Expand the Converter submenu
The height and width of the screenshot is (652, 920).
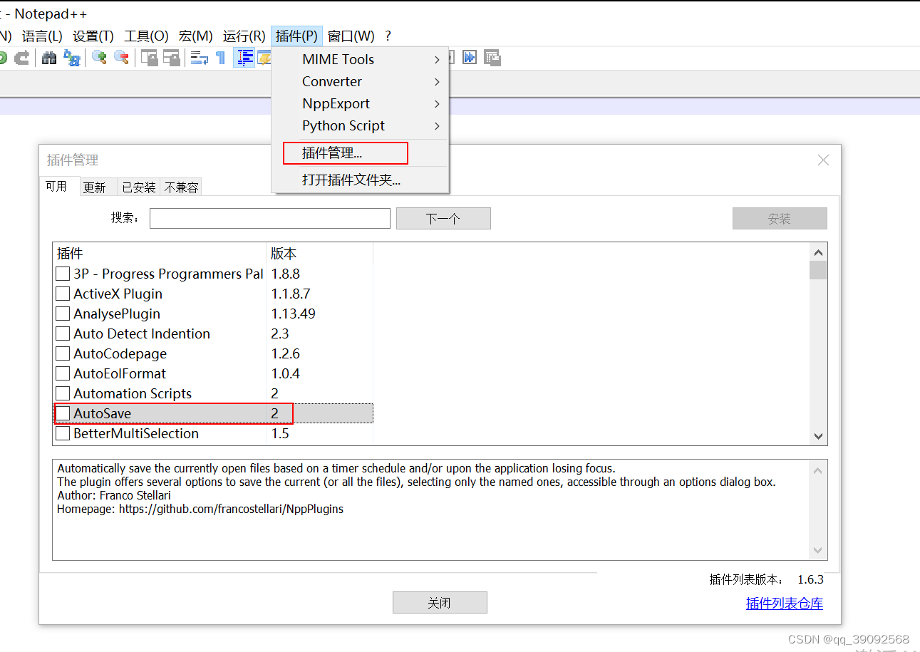tap(360, 81)
